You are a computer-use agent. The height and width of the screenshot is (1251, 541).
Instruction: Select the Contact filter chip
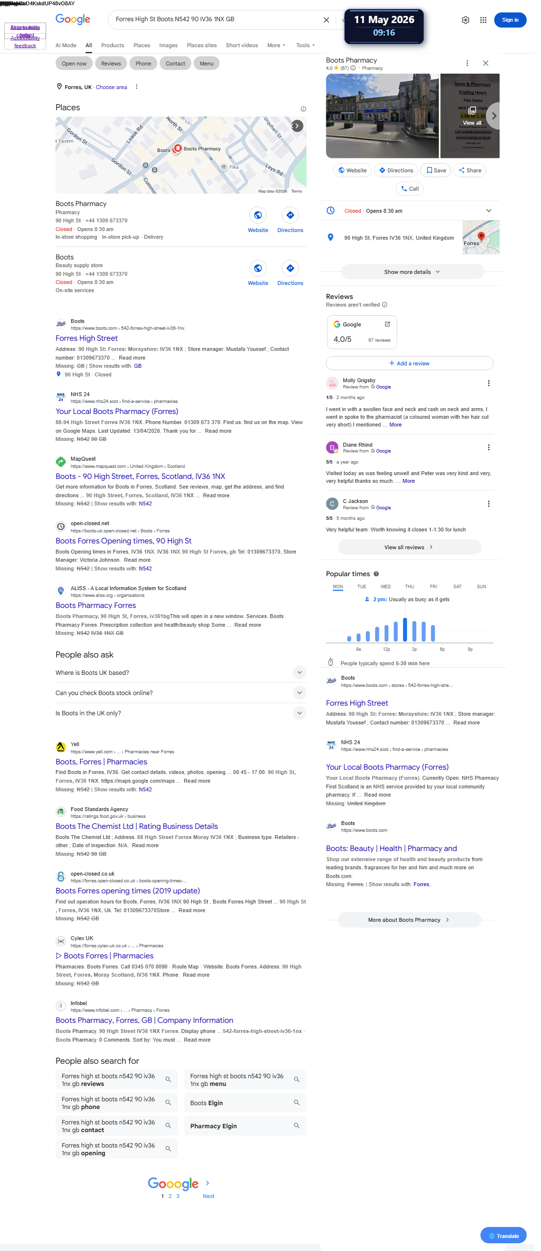coord(177,64)
